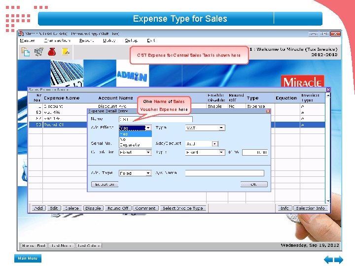Click the Last Menu status button
The width and height of the screenshot is (355, 266).
61,245
